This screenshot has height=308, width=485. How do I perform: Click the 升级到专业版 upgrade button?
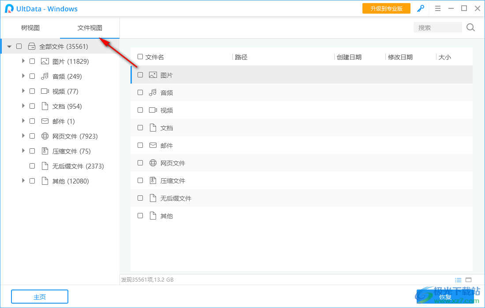[x=386, y=8]
